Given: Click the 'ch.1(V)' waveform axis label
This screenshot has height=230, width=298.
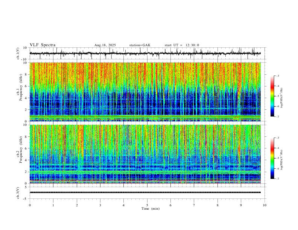Looking at the screenshot, I should pos(18,53).
